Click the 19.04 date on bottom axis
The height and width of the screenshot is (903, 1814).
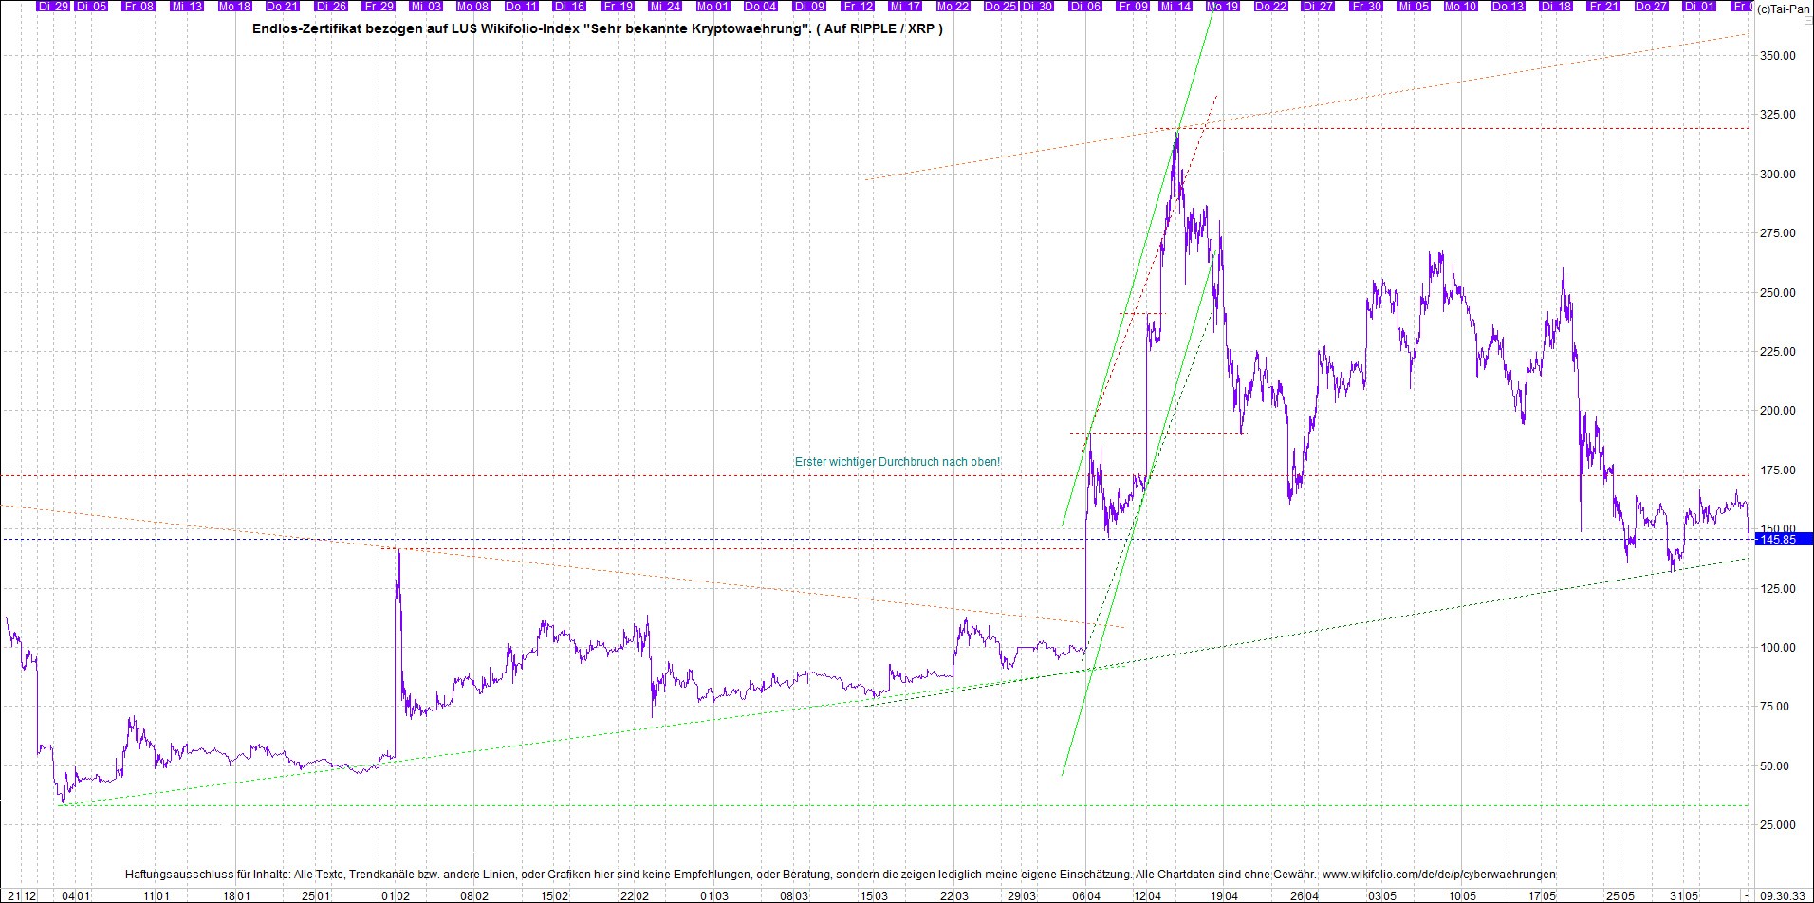tap(1224, 895)
